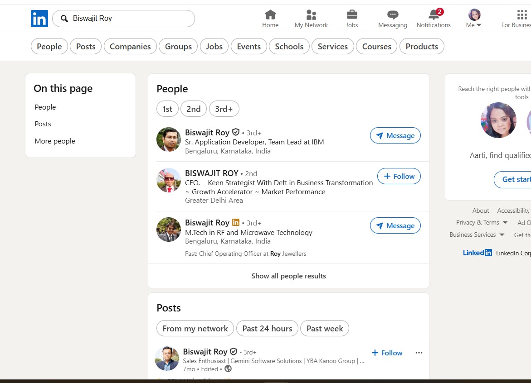Toggle the Past 24 hours filter

pyautogui.click(x=267, y=329)
